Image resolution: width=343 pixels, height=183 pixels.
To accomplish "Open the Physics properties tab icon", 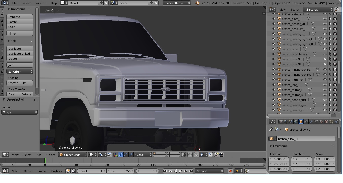I will coord(337,122).
